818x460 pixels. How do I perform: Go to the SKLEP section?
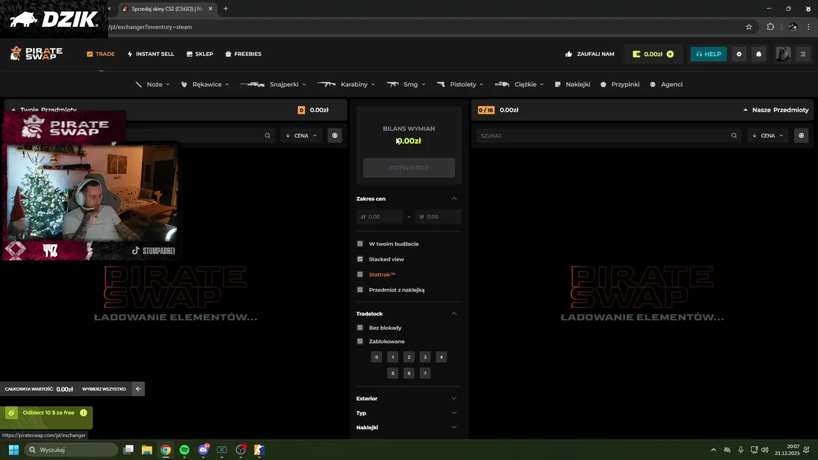pyautogui.click(x=200, y=54)
